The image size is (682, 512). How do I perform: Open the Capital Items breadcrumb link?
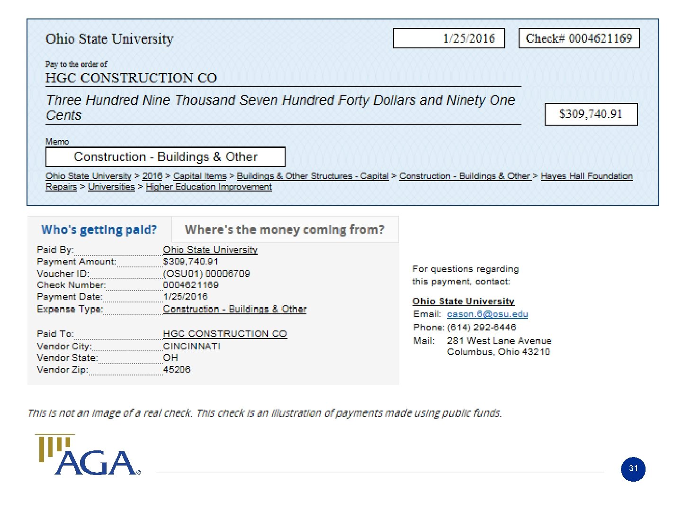[200, 176]
